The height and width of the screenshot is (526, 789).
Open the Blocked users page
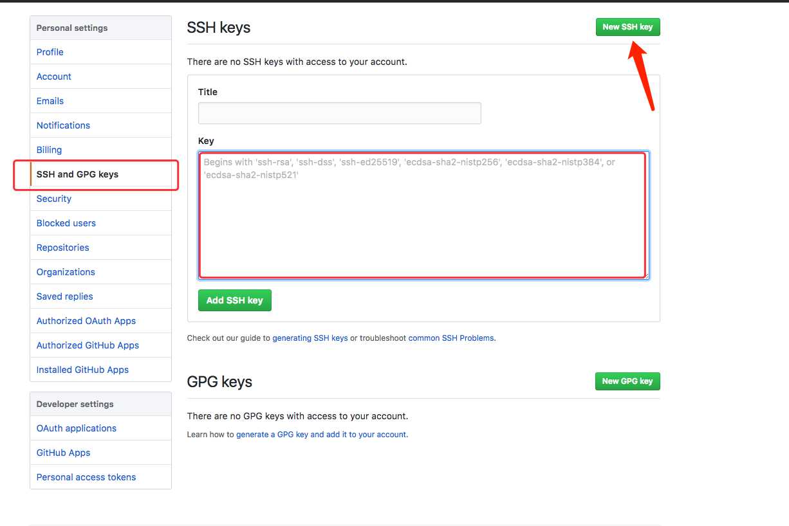pos(66,223)
